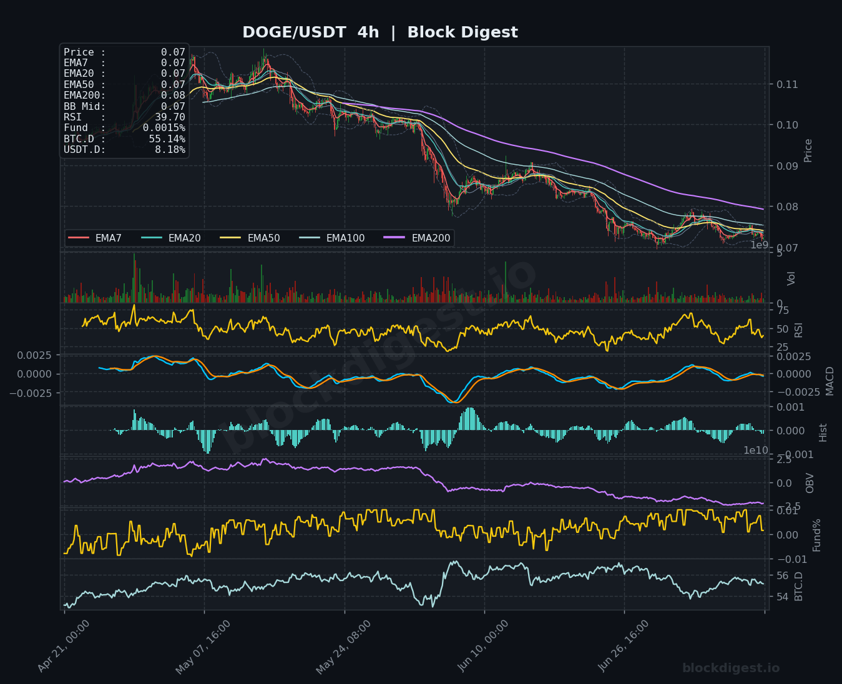Click the Price axis label
The height and width of the screenshot is (684, 842).
coord(808,150)
